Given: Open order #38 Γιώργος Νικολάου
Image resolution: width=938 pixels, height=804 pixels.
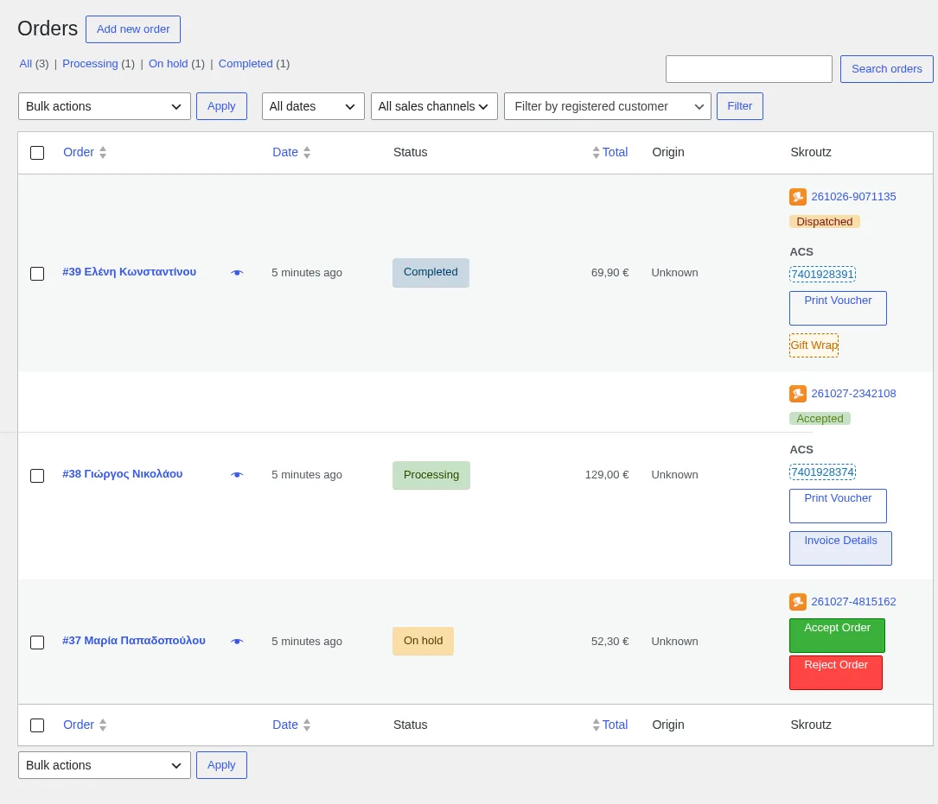Looking at the screenshot, I should [x=123, y=474].
